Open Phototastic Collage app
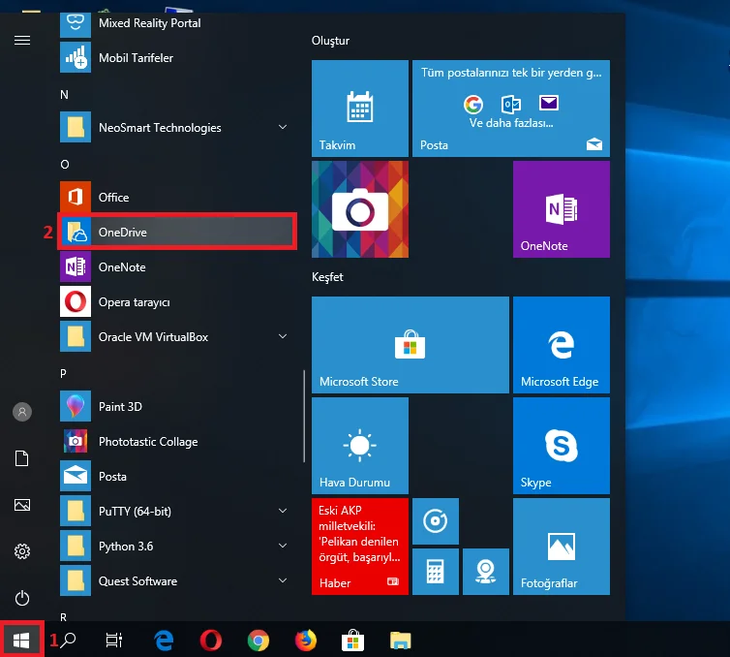The width and height of the screenshot is (730, 657). pyautogui.click(x=177, y=441)
